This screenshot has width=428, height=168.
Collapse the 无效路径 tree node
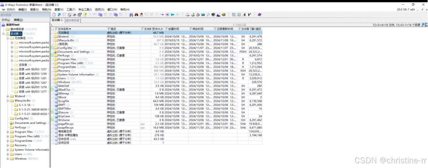pyautogui.click(x=8, y=38)
